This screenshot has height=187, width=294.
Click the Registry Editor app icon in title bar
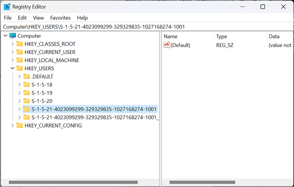pyautogui.click(x=7, y=7)
